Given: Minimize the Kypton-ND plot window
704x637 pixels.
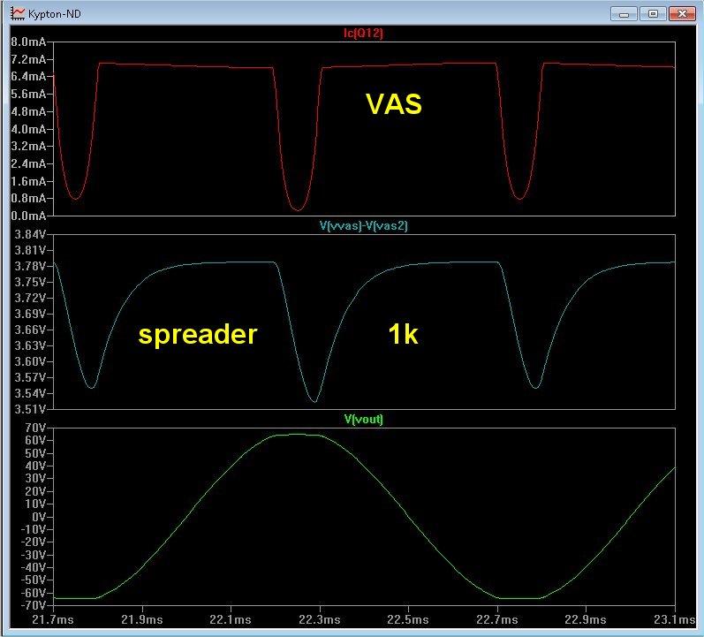Looking at the screenshot, I should 624,14.
